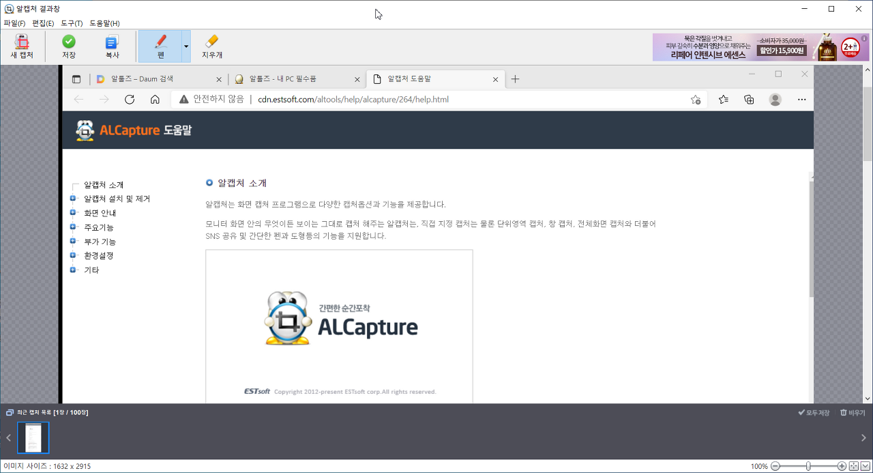Click browser back arrow in captured image
This screenshot has width=873, height=473.
coord(79,100)
